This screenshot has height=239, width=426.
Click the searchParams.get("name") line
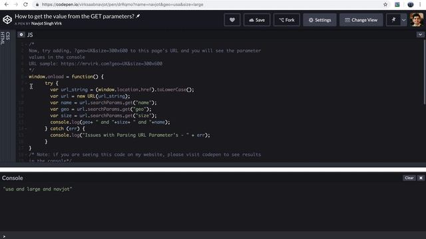point(103,103)
